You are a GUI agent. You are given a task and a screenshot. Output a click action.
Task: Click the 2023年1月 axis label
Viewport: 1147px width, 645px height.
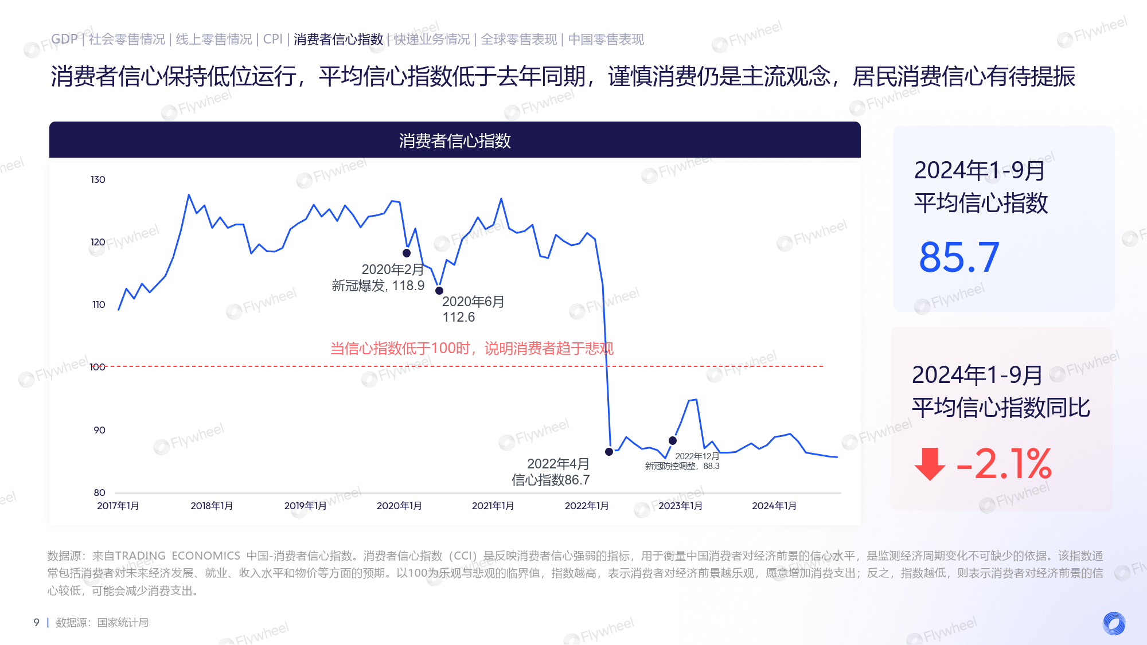tap(680, 506)
